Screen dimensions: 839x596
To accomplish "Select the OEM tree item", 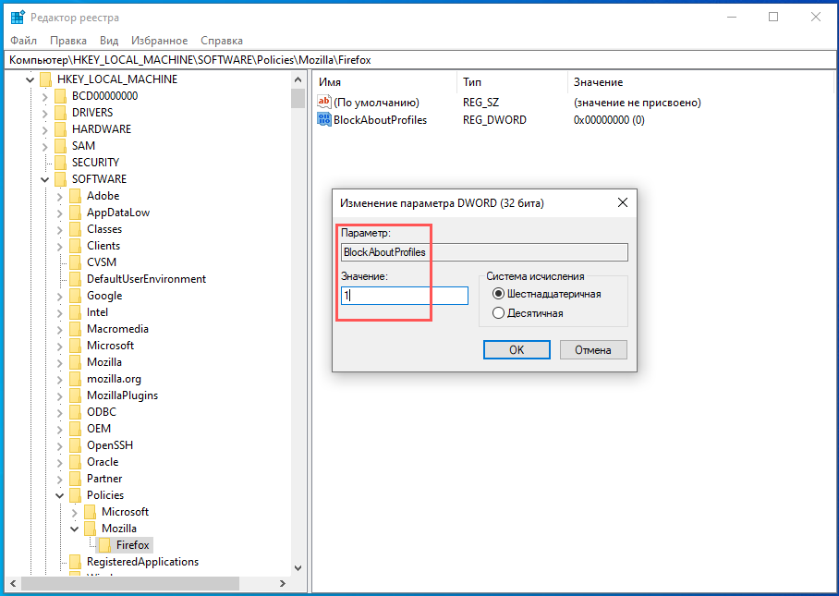I will (99, 429).
